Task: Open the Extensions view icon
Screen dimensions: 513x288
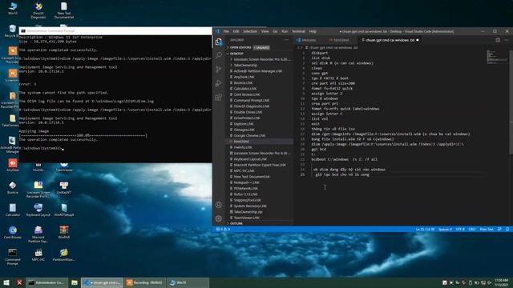Action: (x=219, y=98)
